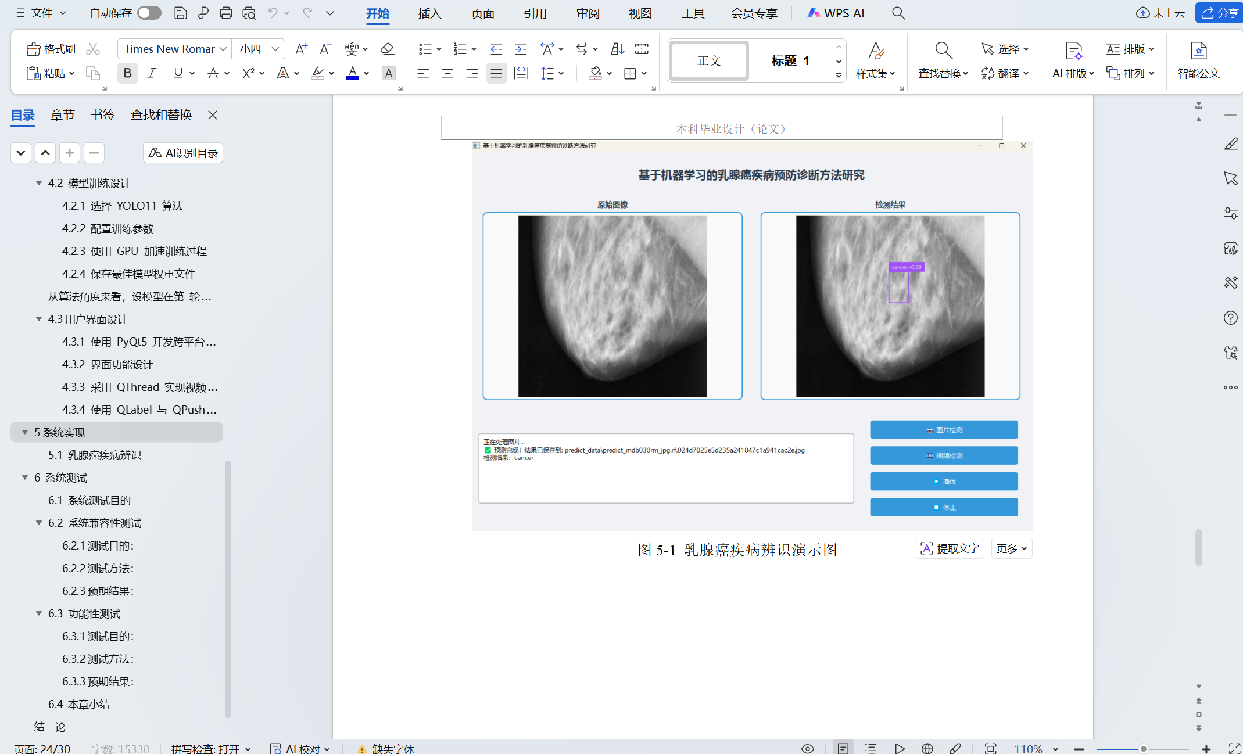The image size is (1243, 754).
Task: Open the 插入 ribbon tab
Action: pos(430,13)
